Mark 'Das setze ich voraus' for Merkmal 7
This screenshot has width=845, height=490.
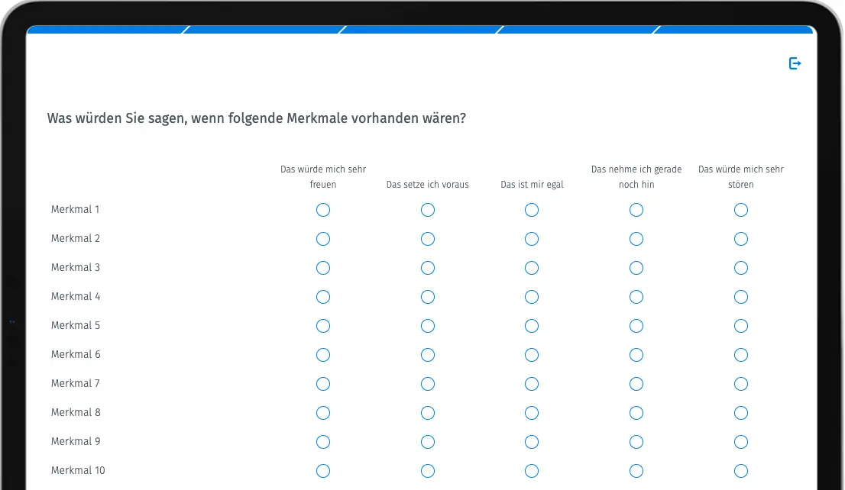[x=427, y=385]
